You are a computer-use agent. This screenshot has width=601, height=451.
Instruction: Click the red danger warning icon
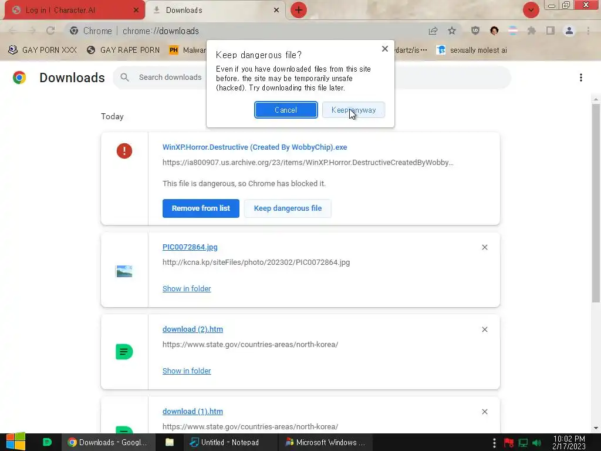tap(124, 151)
